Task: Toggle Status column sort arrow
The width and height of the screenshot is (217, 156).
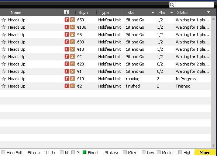Action: [x=209, y=13]
